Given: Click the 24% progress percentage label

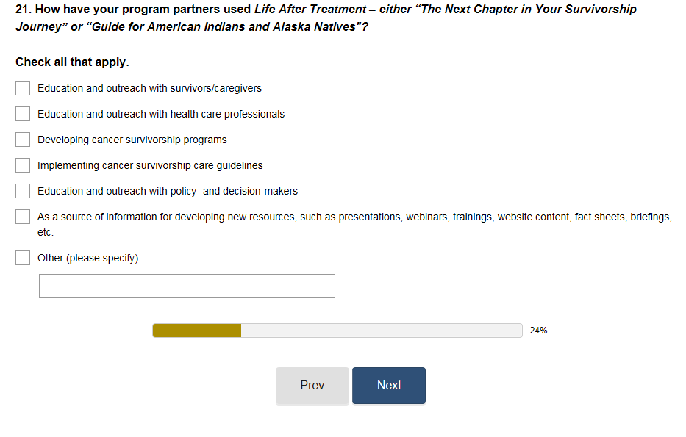Looking at the screenshot, I should (538, 331).
